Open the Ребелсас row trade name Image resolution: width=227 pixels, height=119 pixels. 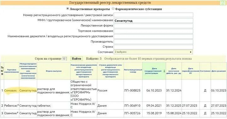12,105
